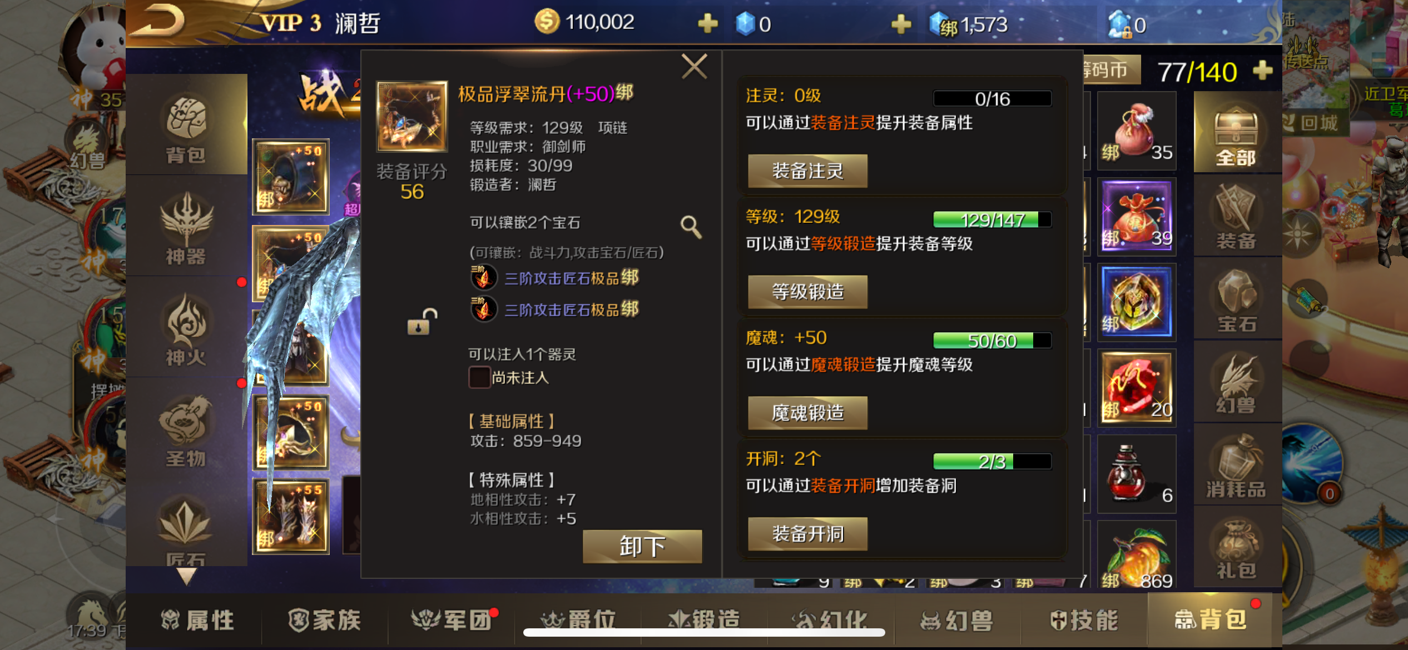1408x650 pixels.
Task: Open the 圣物 sidebar icon
Action: pos(186,431)
